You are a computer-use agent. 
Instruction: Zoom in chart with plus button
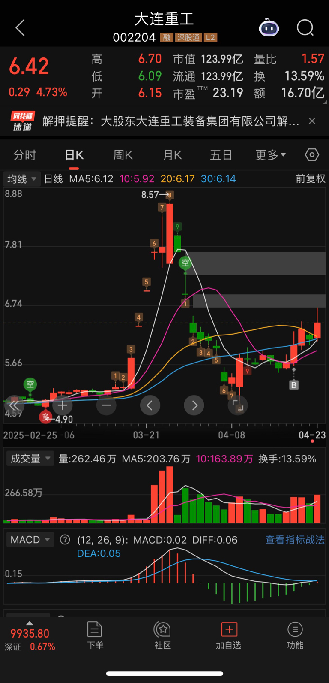point(63,405)
